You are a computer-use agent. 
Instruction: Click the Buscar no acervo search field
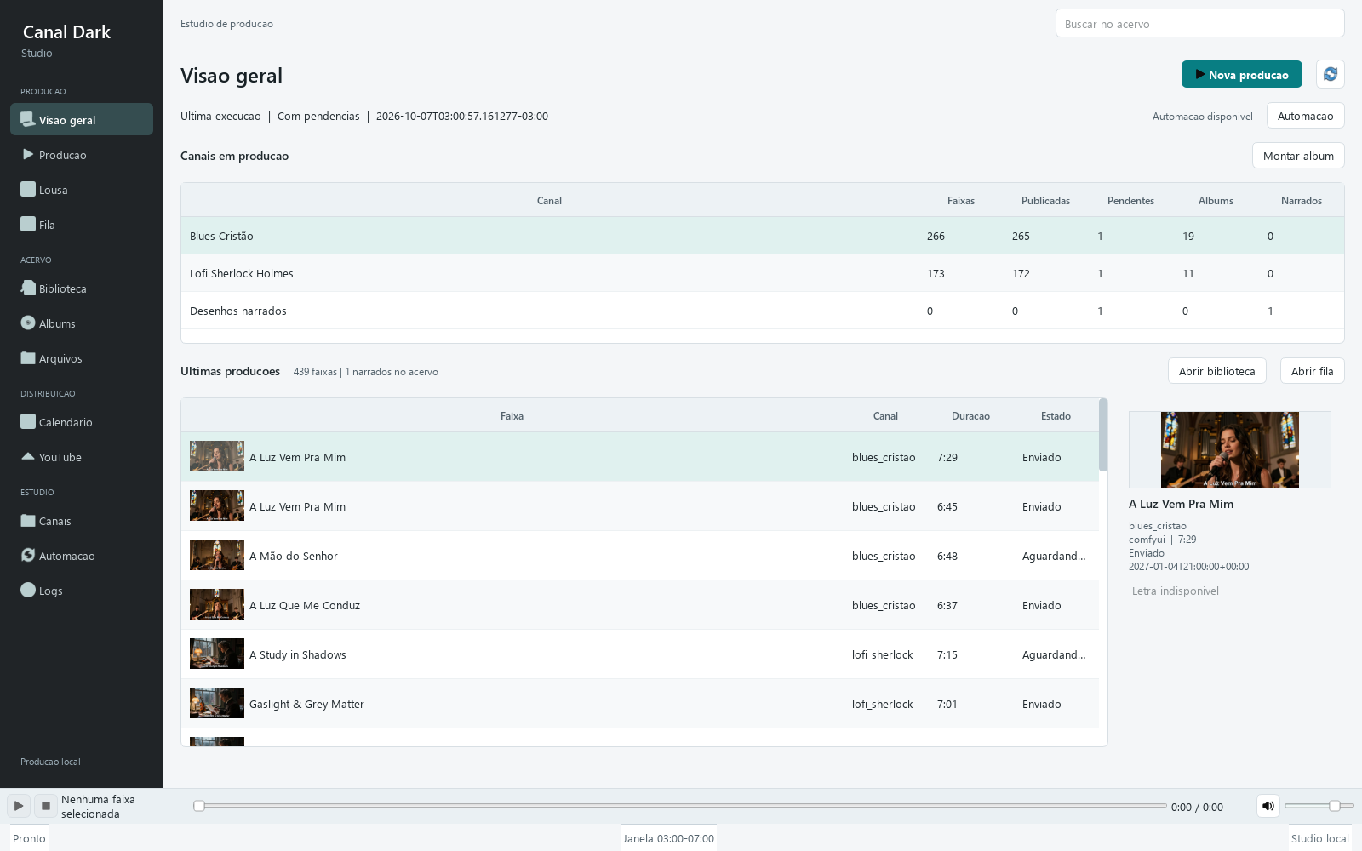1199,24
